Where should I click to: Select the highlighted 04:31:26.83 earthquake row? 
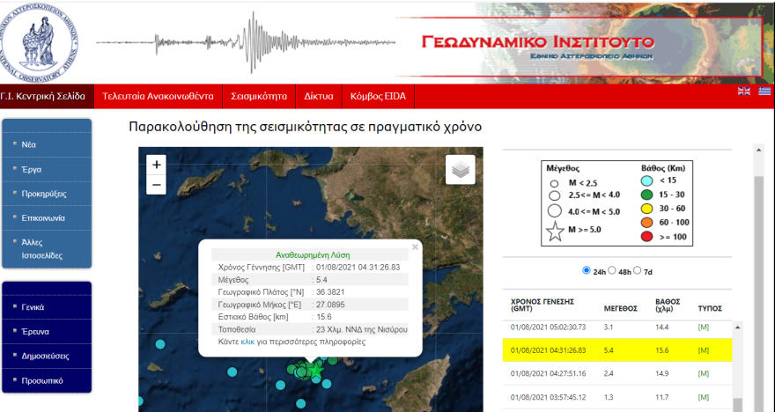point(616,350)
